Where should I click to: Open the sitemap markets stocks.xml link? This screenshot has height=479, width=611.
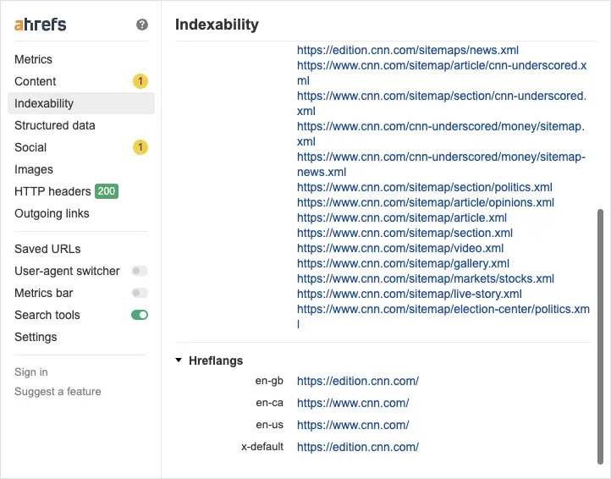(x=425, y=278)
